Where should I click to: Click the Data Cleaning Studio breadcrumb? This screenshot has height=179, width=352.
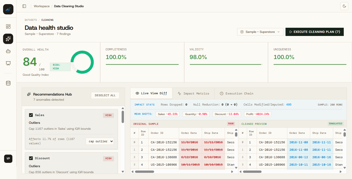69,6
